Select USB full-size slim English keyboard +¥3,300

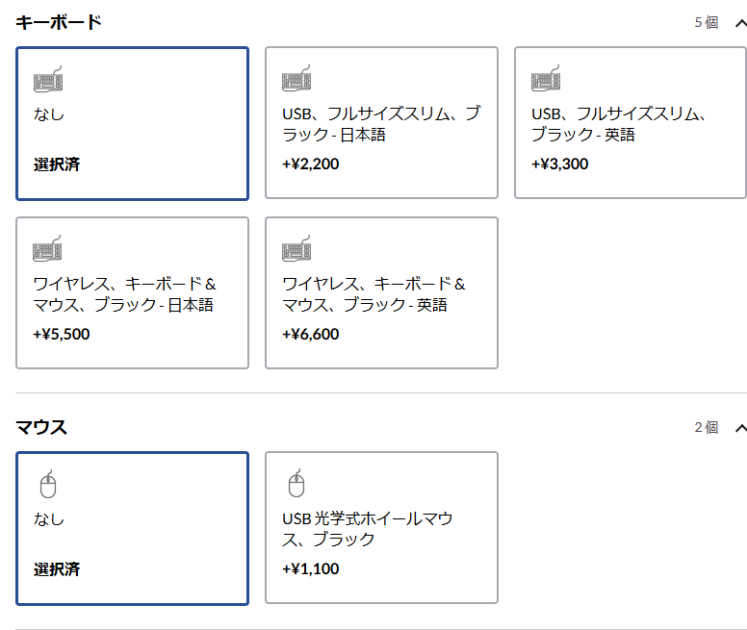tap(630, 123)
